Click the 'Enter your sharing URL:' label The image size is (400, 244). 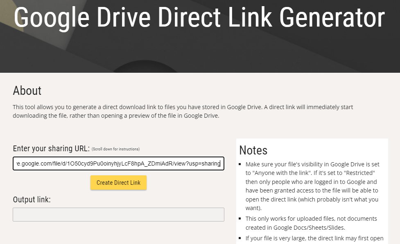(51, 148)
